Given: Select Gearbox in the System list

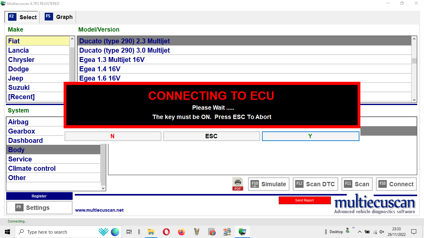Looking at the screenshot, I should [35, 131].
